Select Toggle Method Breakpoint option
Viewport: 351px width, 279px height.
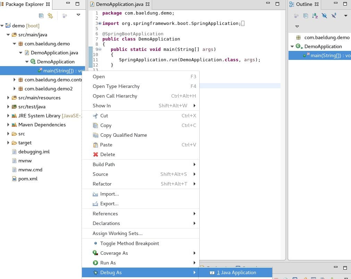tap(129, 243)
